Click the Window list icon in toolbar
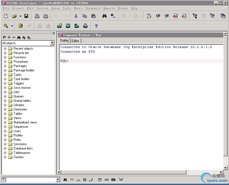229x185 pixels. tap(223, 16)
